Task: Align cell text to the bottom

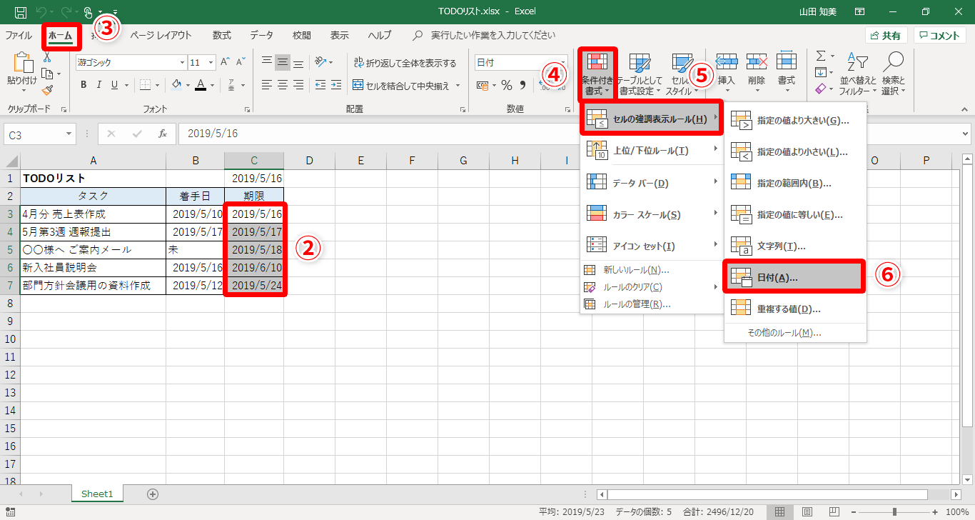Action: [x=299, y=62]
